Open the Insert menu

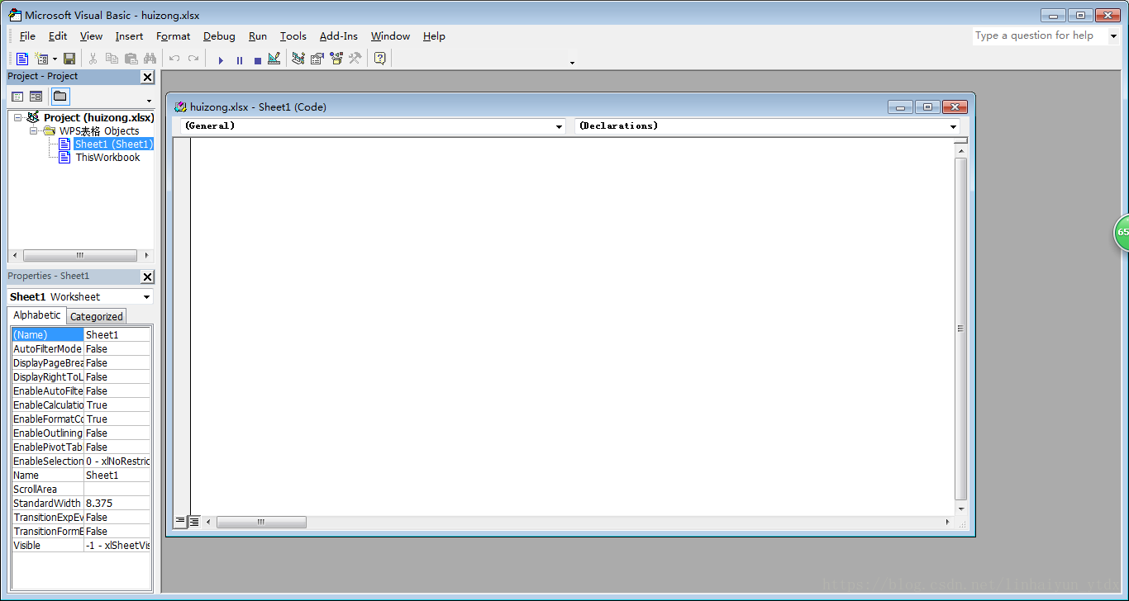point(129,36)
